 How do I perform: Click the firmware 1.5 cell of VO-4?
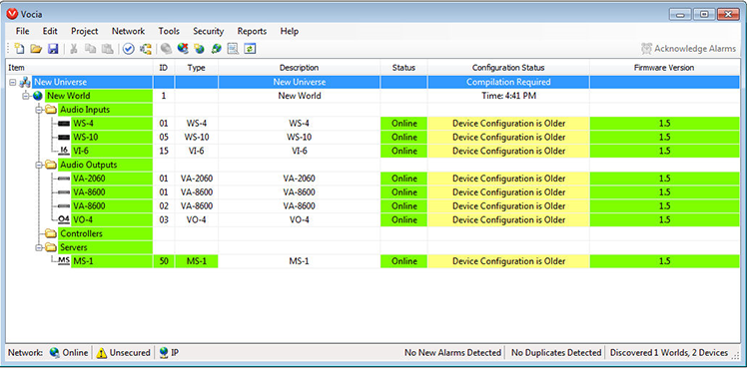coord(664,220)
